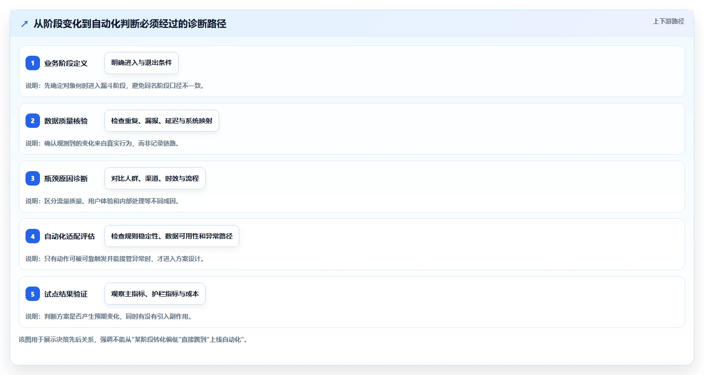
Task: Click the heading 从阶段变化到自动化判断必须经过的诊断路径
Action: (x=130, y=24)
